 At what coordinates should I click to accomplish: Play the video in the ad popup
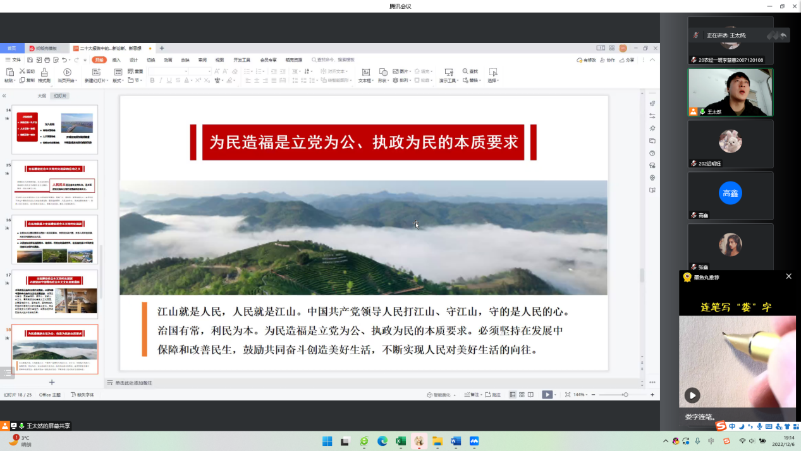[692, 395]
